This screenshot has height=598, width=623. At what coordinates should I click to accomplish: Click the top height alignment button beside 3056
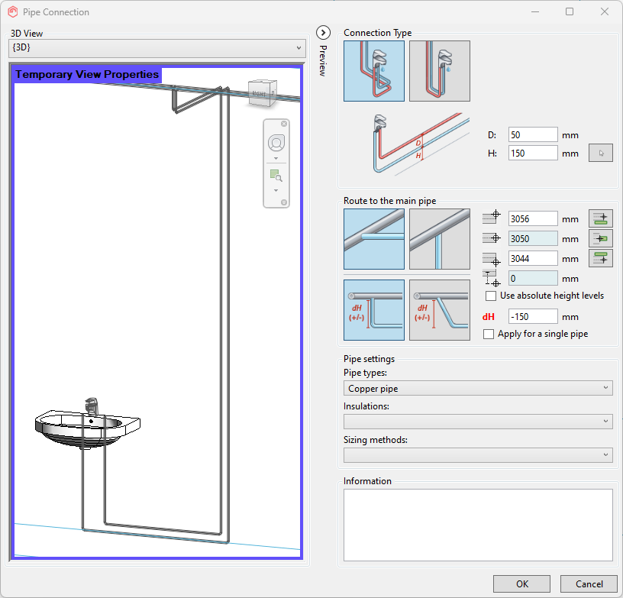point(600,218)
